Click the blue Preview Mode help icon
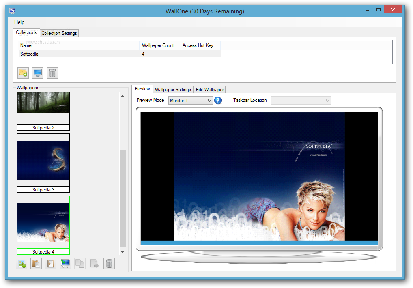The height and width of the screenshot is (288, 413). click(218, 100)
